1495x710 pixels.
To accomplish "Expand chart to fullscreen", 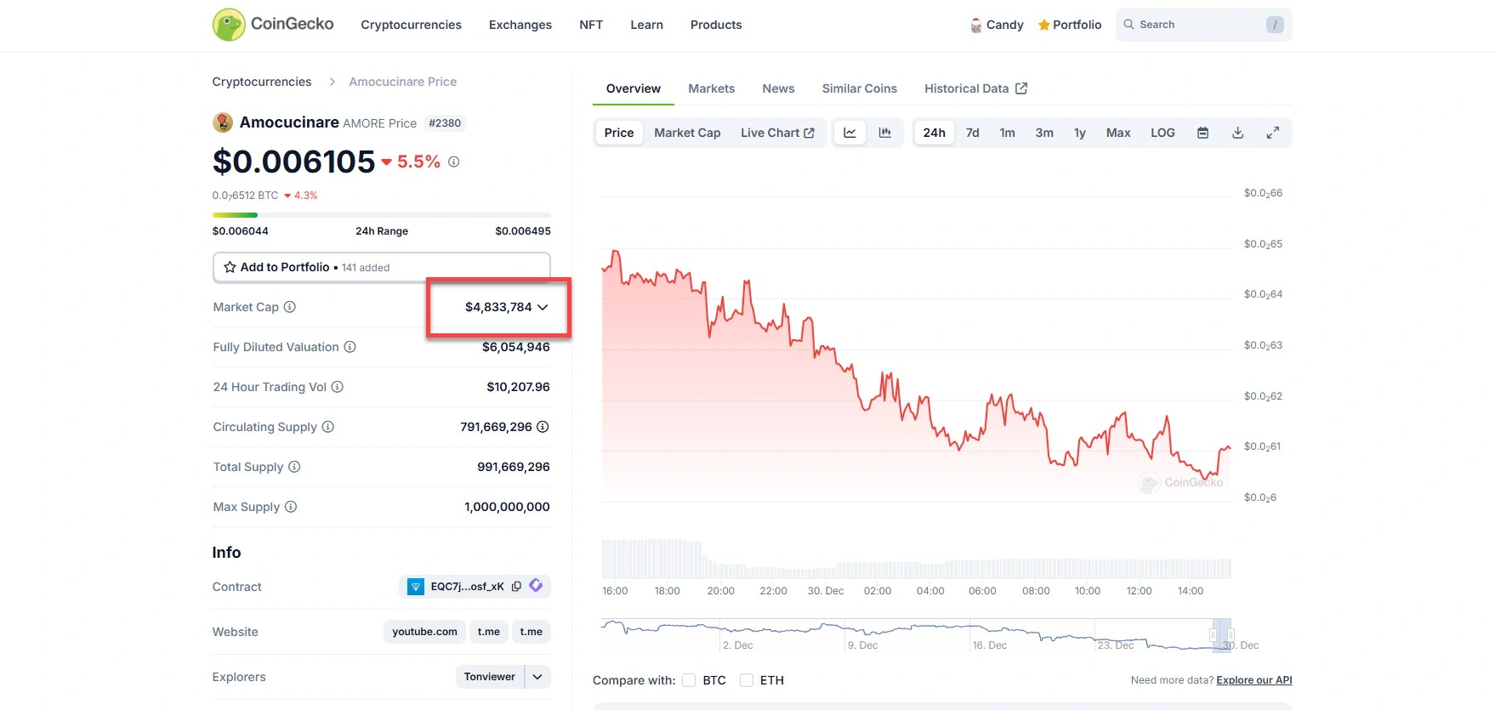I will (1272, 133).
